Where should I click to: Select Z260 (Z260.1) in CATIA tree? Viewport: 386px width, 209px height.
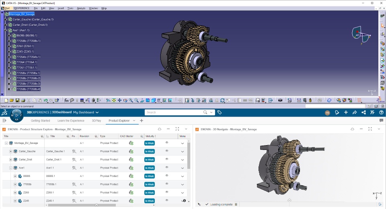(25, 46)
